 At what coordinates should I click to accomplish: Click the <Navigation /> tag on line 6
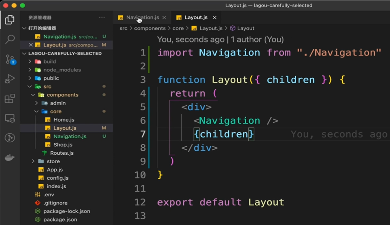[236, 121]
